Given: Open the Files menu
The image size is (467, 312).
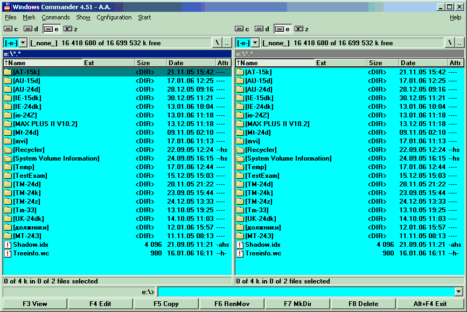Looking at the screenshot, I should [x=11, y=17].
